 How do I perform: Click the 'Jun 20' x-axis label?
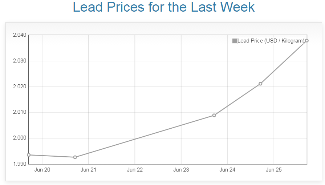pos(42,170)
